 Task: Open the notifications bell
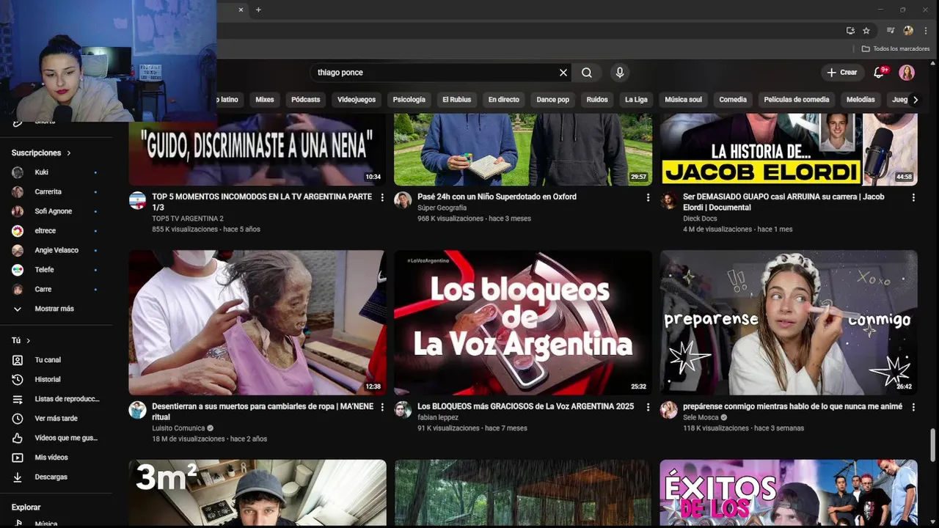[879, 72]
